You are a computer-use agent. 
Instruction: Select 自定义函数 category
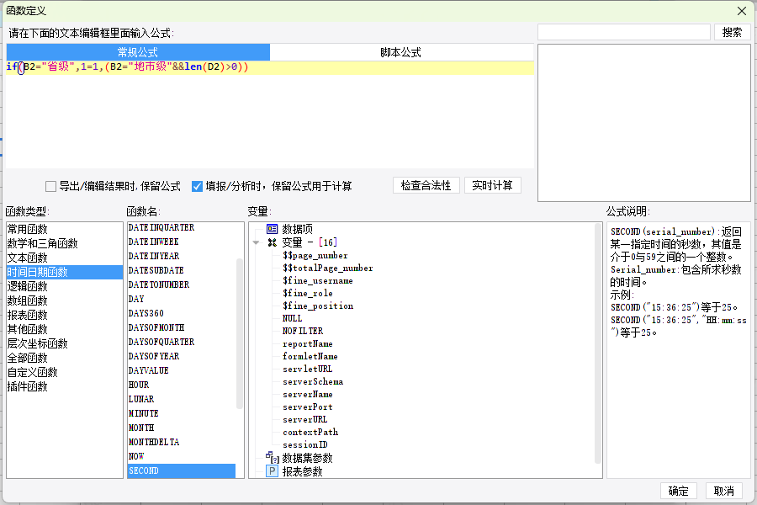64,372
